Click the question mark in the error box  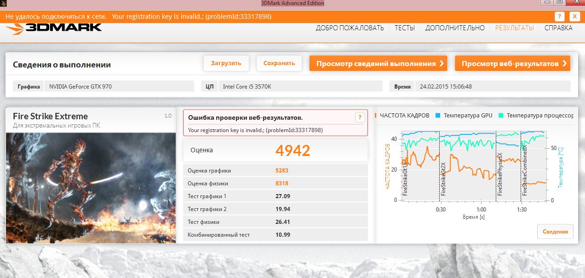pos(360,117)
